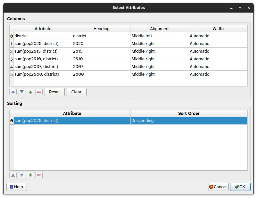Remove selected column with red minus
This screenshot has height=198, width=257.
click(x=39, y=92)
